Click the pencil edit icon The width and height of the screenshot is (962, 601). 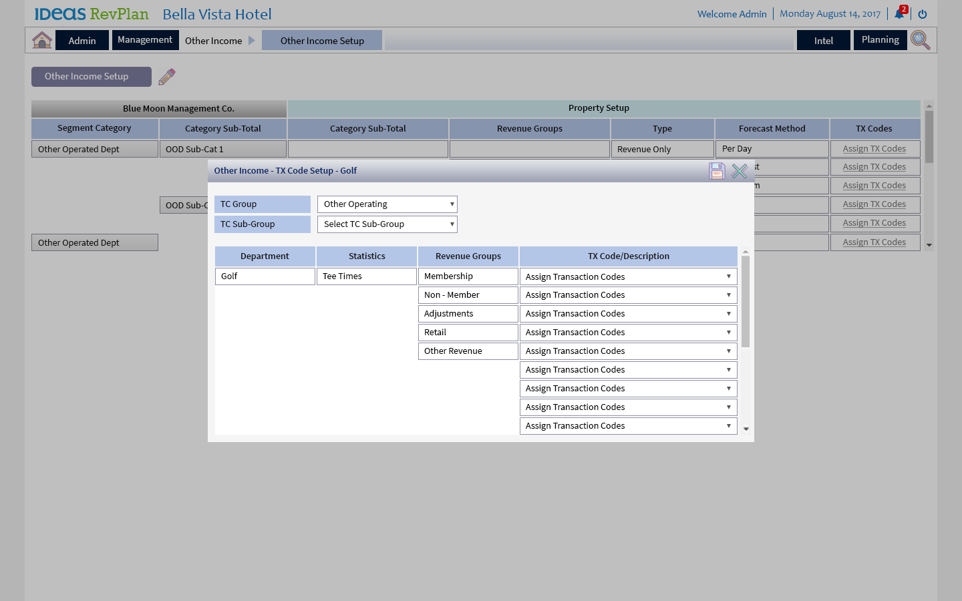pos(167,77)
